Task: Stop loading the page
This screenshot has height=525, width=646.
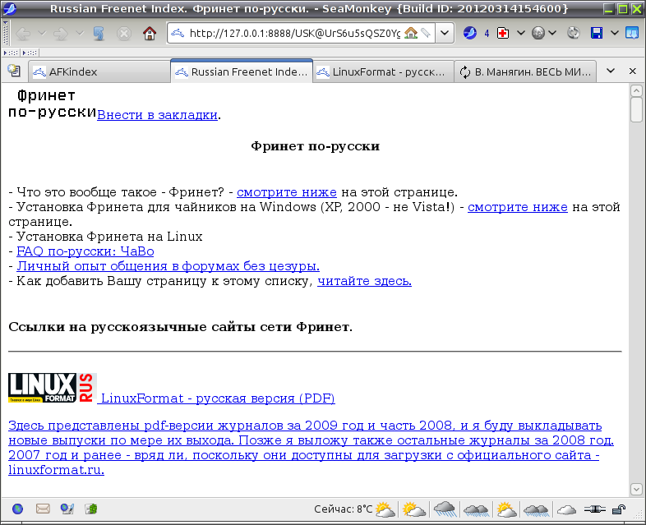Action: coord(124,34)
